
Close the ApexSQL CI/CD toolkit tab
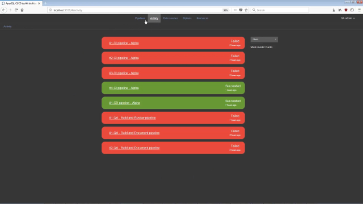point(39,3)
